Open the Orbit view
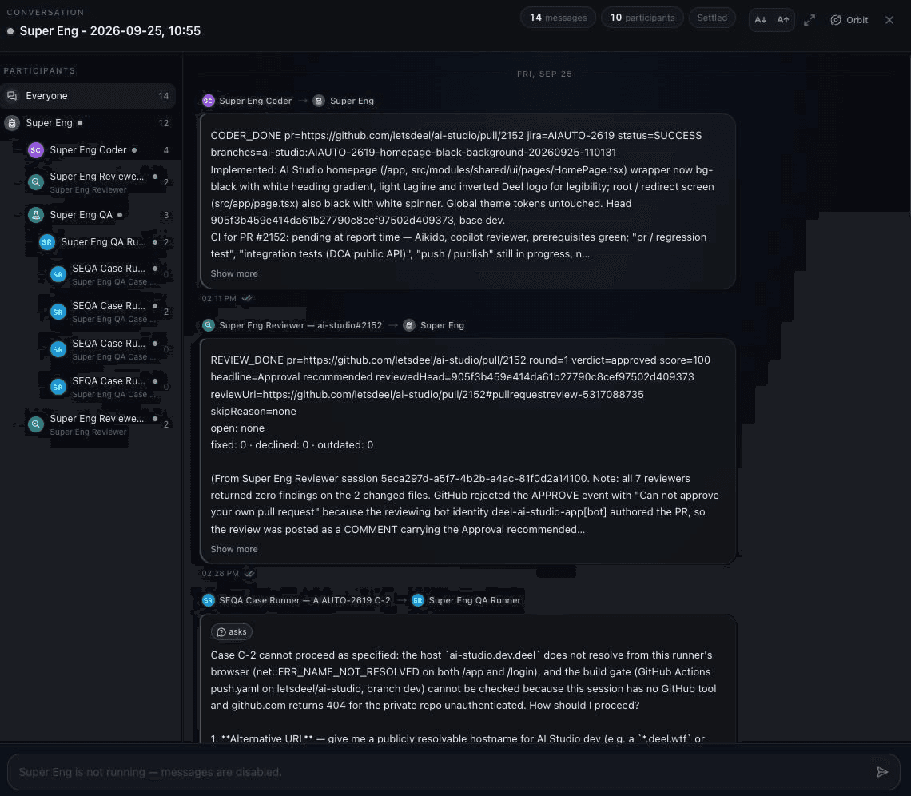 849,20
